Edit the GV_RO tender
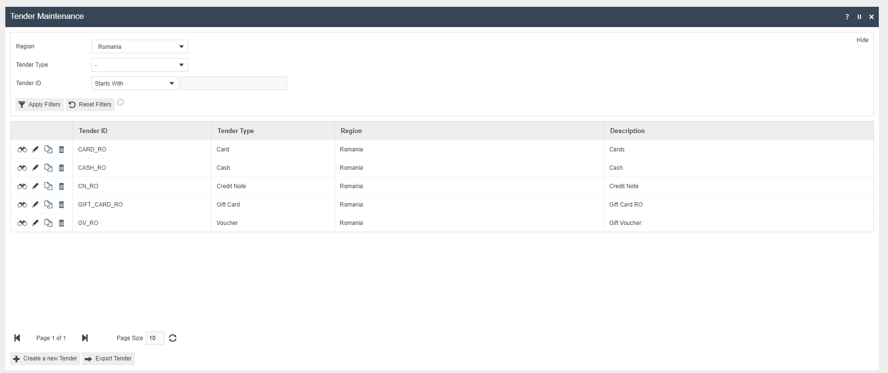The height and width of the screenshot is (373, 888). [x=35, y=223]
